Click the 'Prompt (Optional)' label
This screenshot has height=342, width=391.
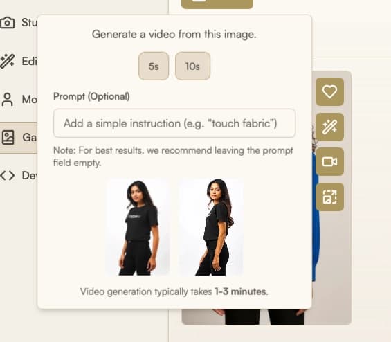point(91,96)
